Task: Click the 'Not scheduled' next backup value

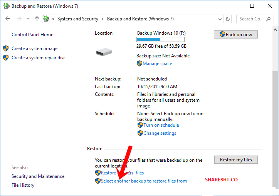Action: pyautogui.click(x=152, y=79)
